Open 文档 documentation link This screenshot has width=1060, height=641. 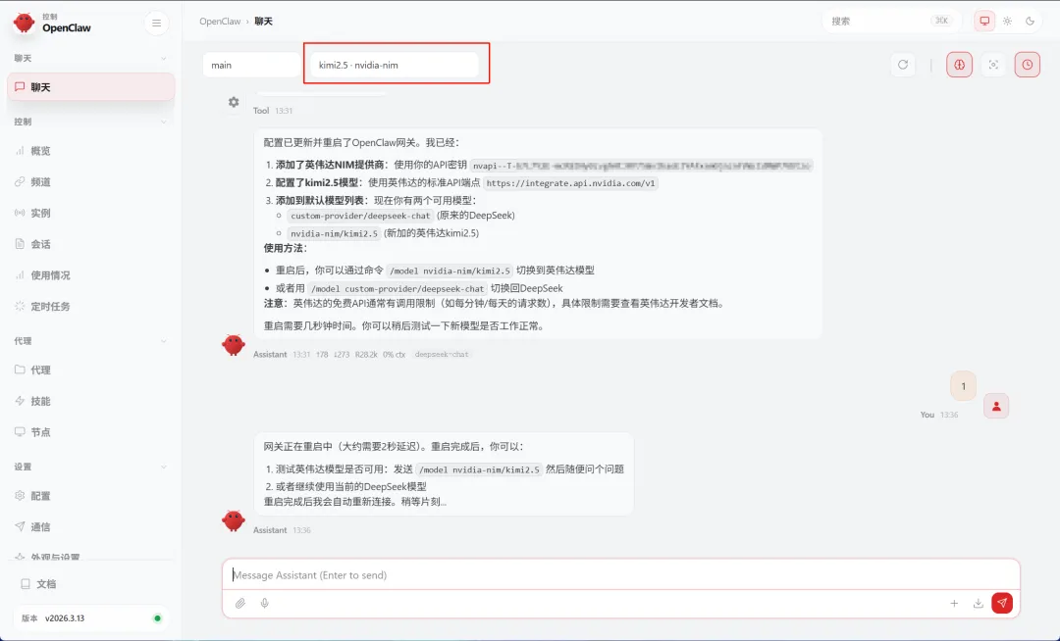point(91,583)
